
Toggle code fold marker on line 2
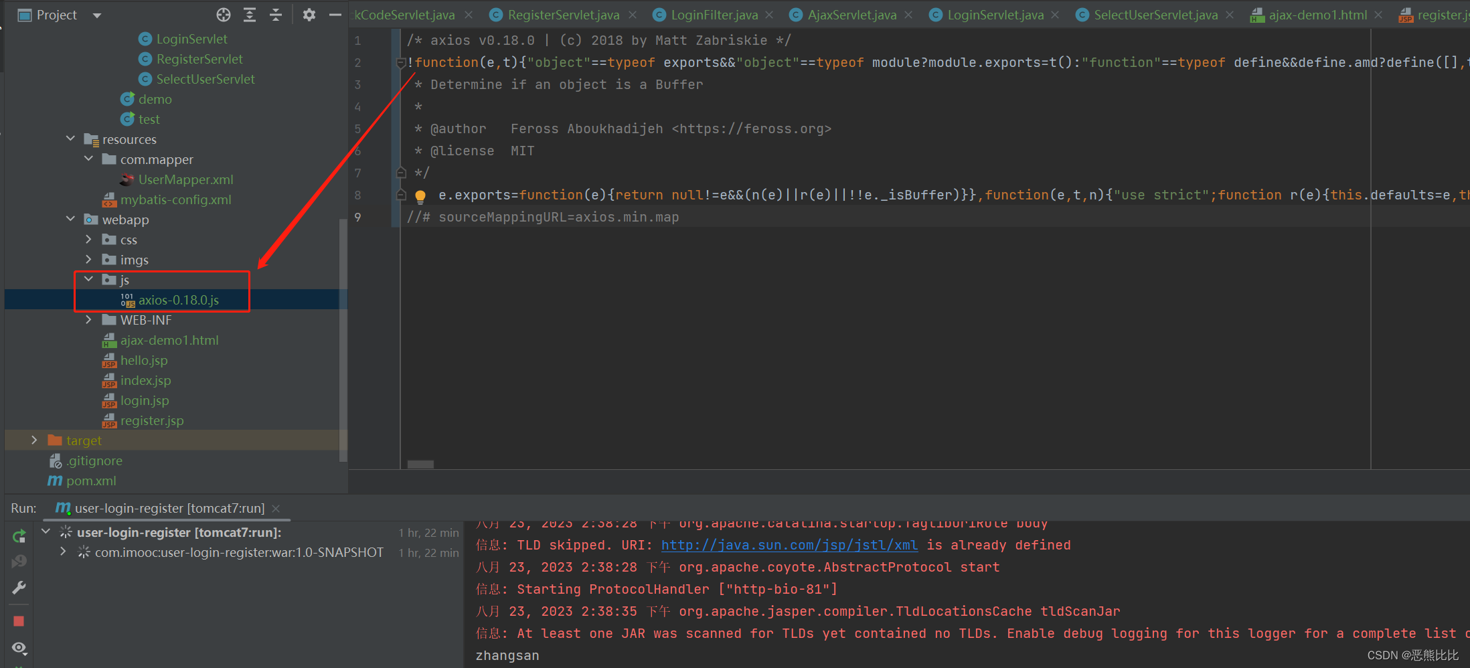click(x=401, y=63)
